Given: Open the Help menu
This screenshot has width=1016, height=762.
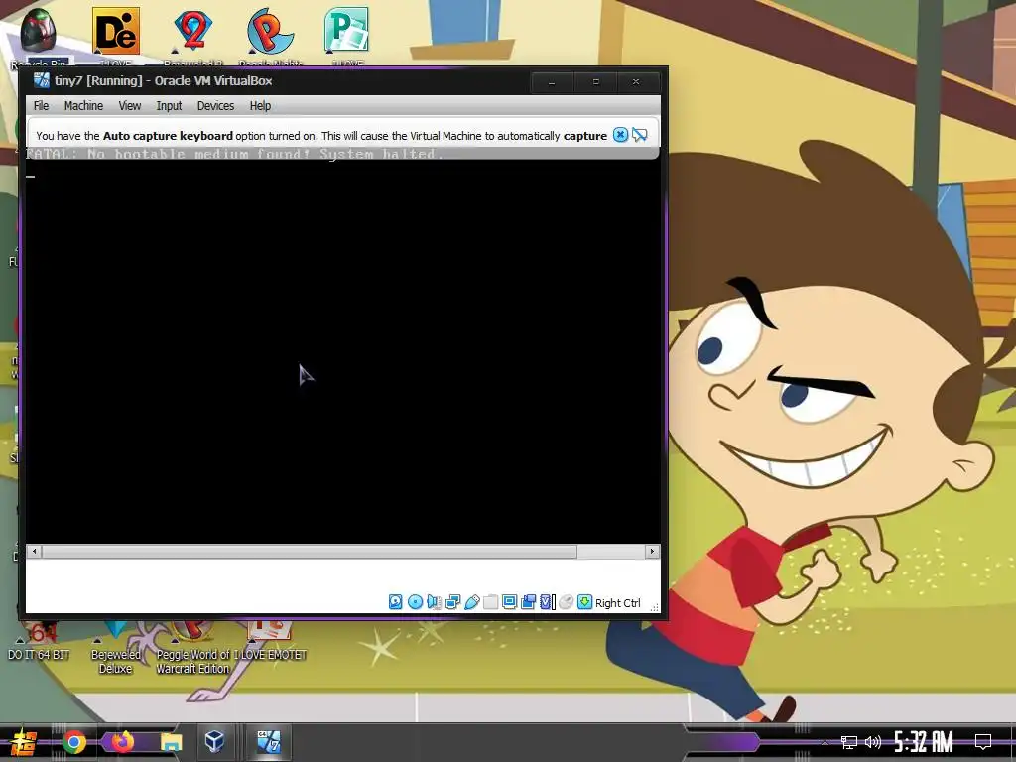Looking at the screenshot, I should click(x=261, y=105).
